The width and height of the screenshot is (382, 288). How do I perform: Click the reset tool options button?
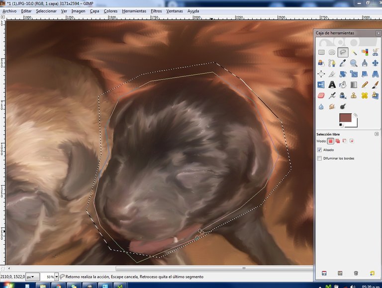point(372,274)
